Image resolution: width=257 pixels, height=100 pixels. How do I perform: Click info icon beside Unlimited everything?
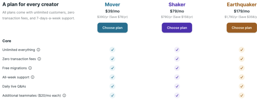(x=38, y=50)
